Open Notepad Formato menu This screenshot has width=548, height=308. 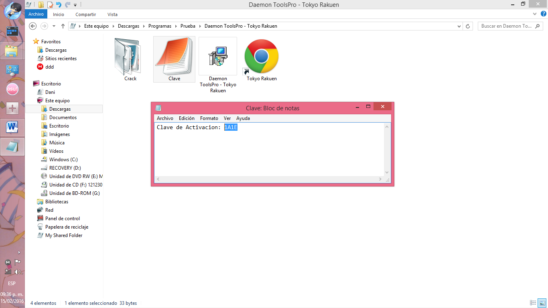click(x=209, y=118)
